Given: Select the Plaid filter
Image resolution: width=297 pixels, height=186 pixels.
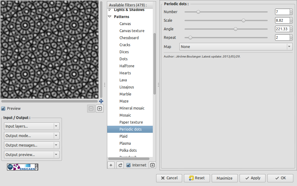Looking at the screenshot, I should pyautogui.click(x=123, y=136).
